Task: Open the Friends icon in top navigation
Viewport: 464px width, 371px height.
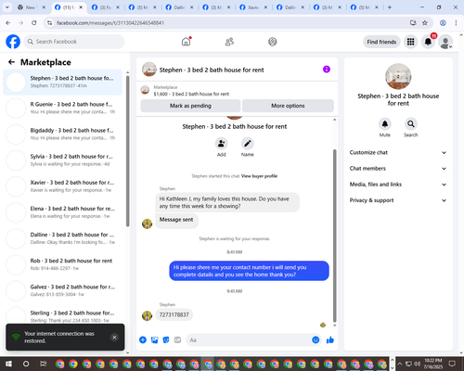Action: (x=229, y=42)
